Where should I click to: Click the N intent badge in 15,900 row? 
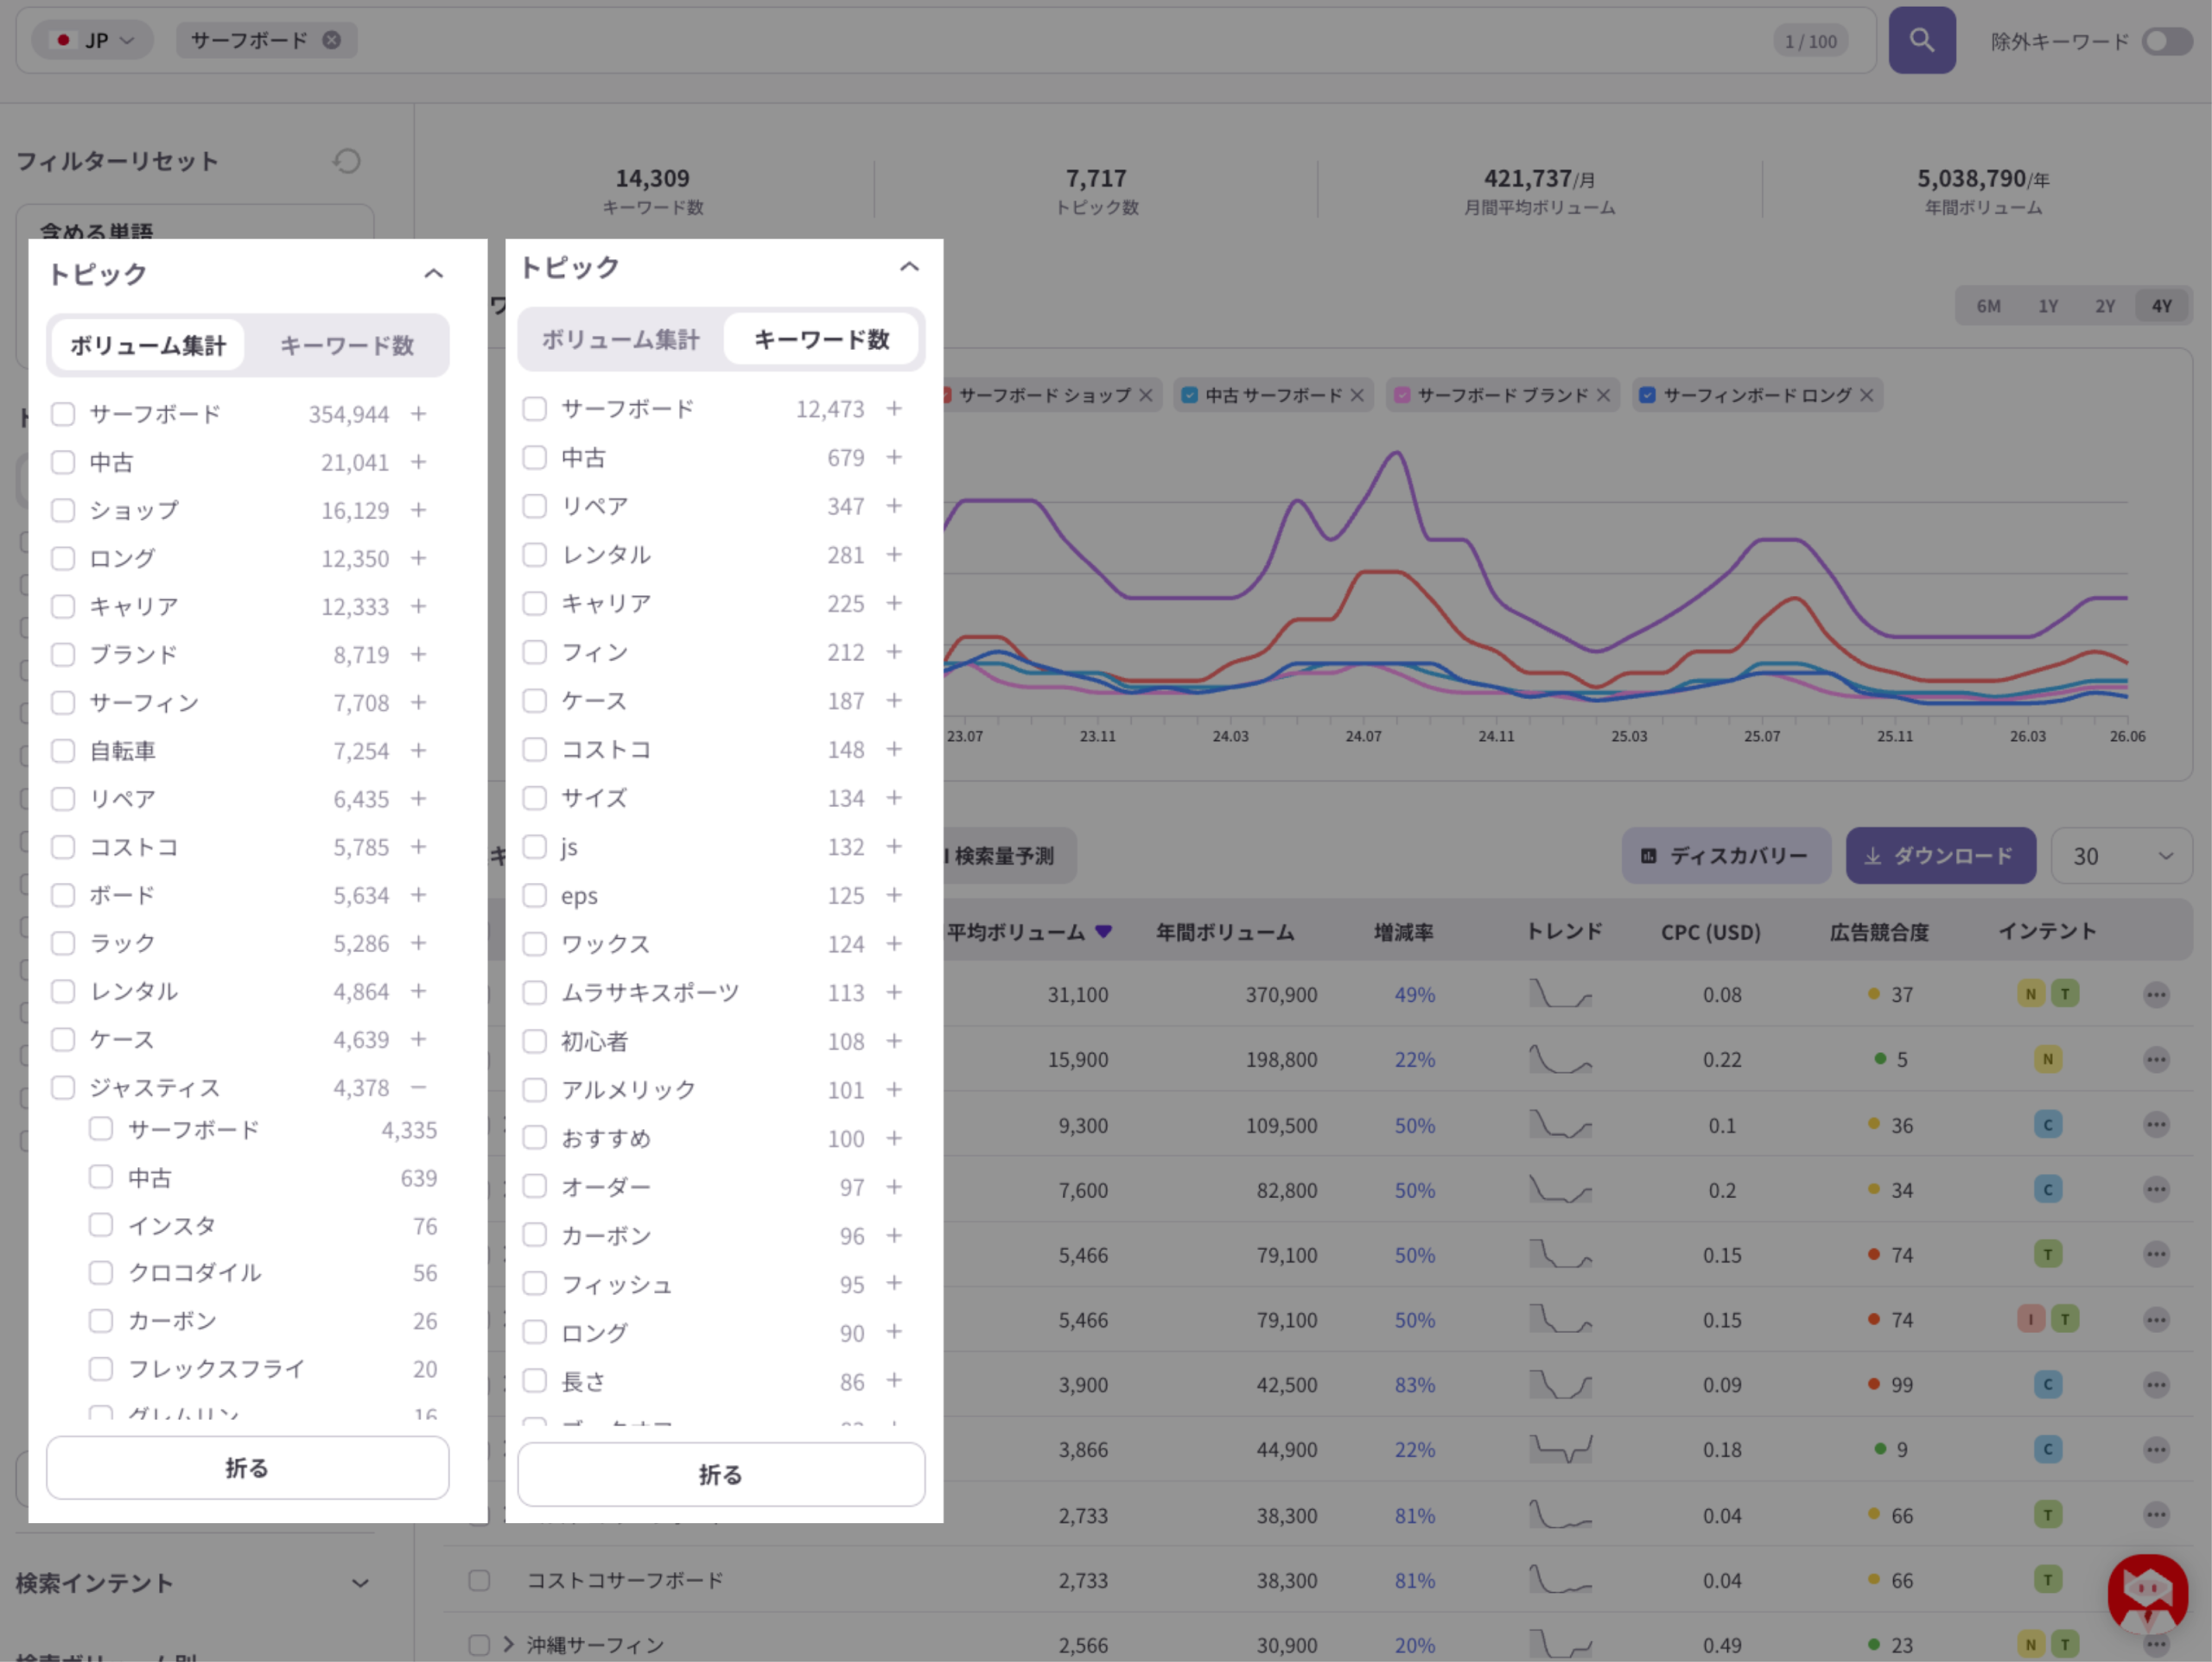click(x=2047, y=1059)
